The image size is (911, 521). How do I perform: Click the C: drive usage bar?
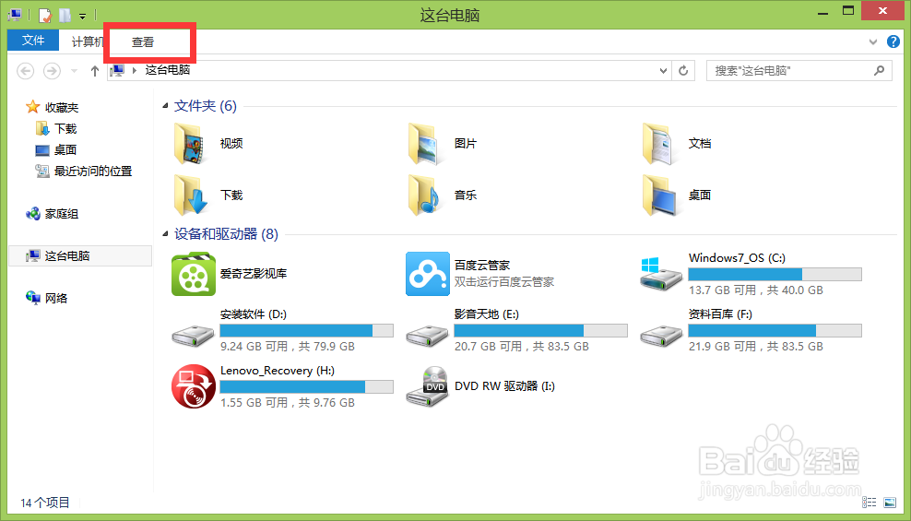(x=775, y=274)
